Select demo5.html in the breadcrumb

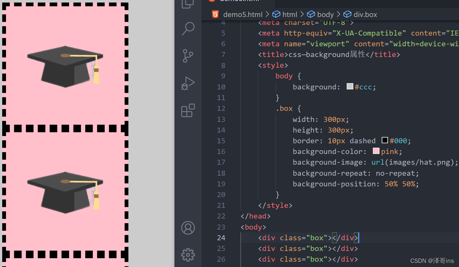pyautogui.click(x=243, y=14)
